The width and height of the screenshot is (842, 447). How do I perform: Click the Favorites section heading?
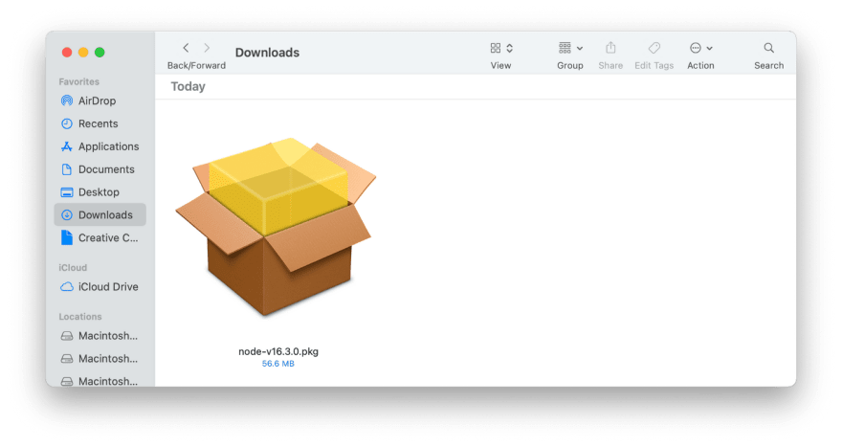coord(78,81)
